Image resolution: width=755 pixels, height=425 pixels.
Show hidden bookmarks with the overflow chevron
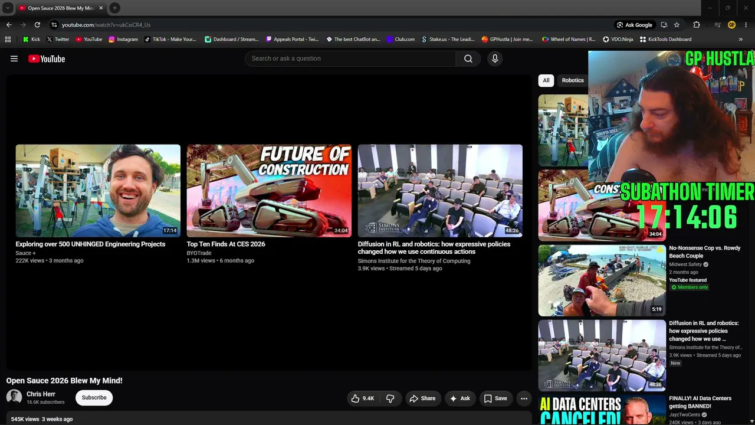pyautogui.click(x=741, y=40)
